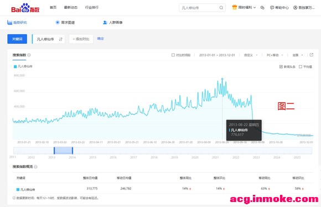Click the 移动日均值 column header
The image size is (321, 207).
point(124,178)
